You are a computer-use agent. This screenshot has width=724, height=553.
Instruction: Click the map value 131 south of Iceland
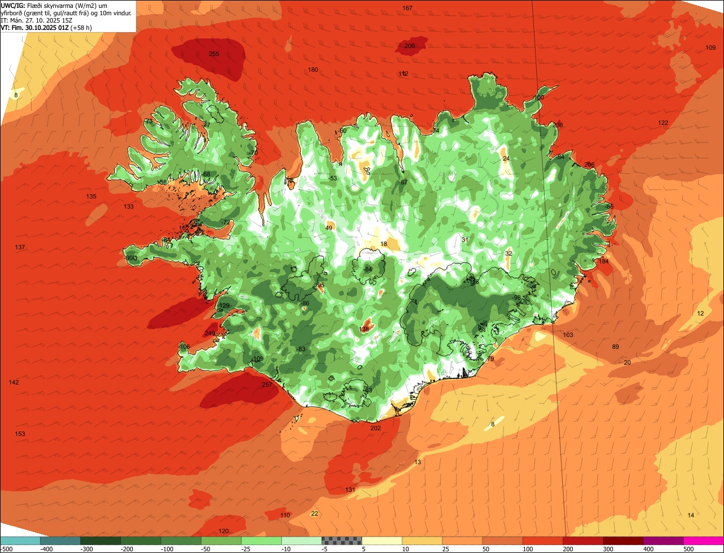coord(350,490)
